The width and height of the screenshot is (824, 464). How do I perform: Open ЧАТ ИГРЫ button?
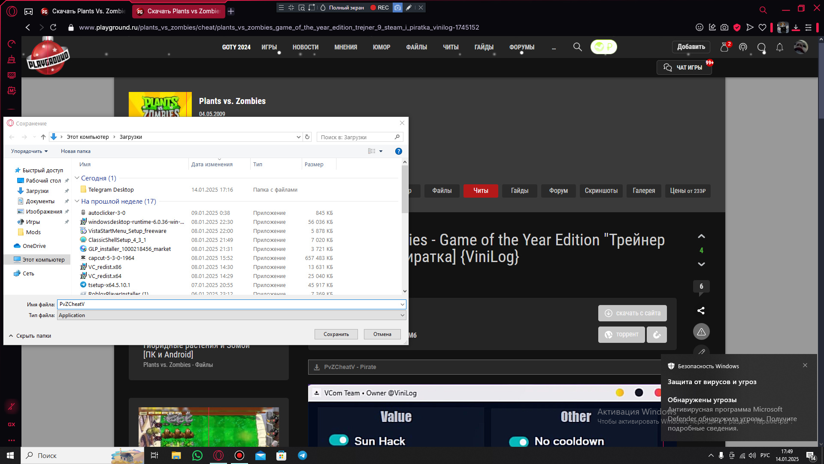pos(684,67)
